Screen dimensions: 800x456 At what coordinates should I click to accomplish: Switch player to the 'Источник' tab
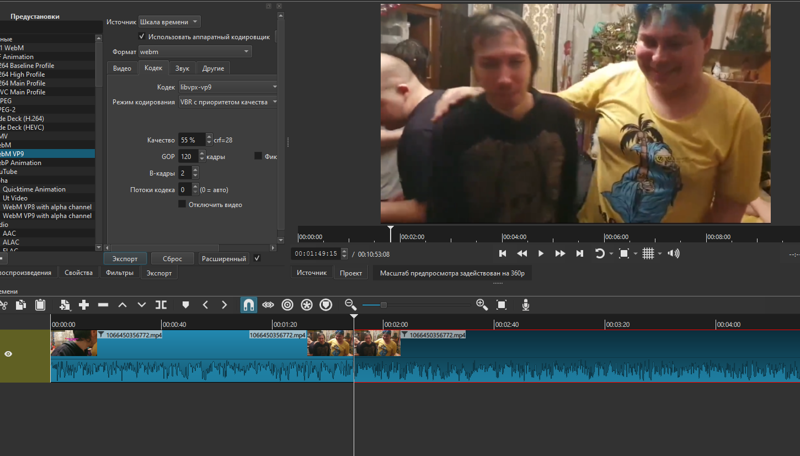312,273
